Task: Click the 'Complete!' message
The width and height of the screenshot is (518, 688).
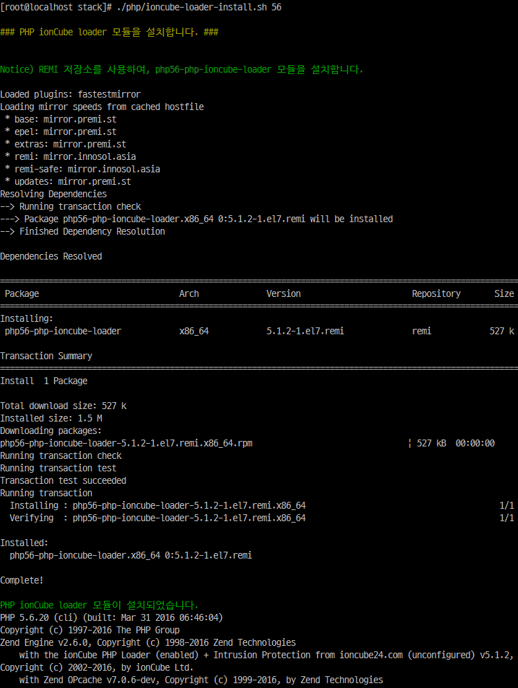Action: (22, 580)
